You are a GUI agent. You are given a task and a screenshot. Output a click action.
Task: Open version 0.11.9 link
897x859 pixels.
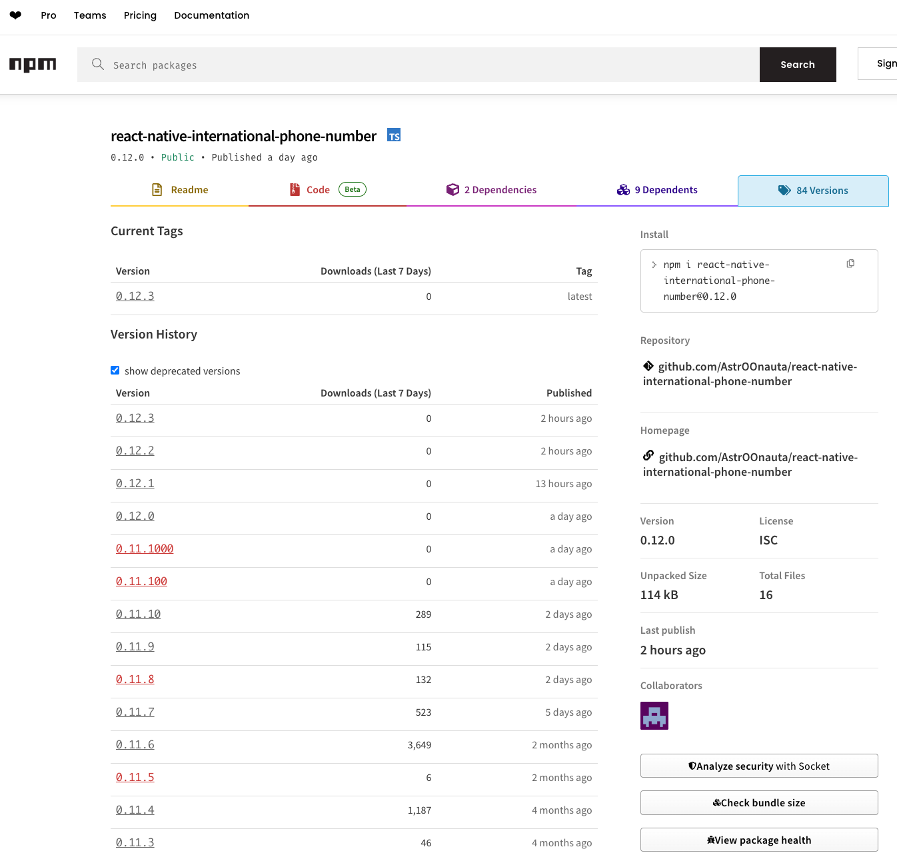tap(135, 646)
